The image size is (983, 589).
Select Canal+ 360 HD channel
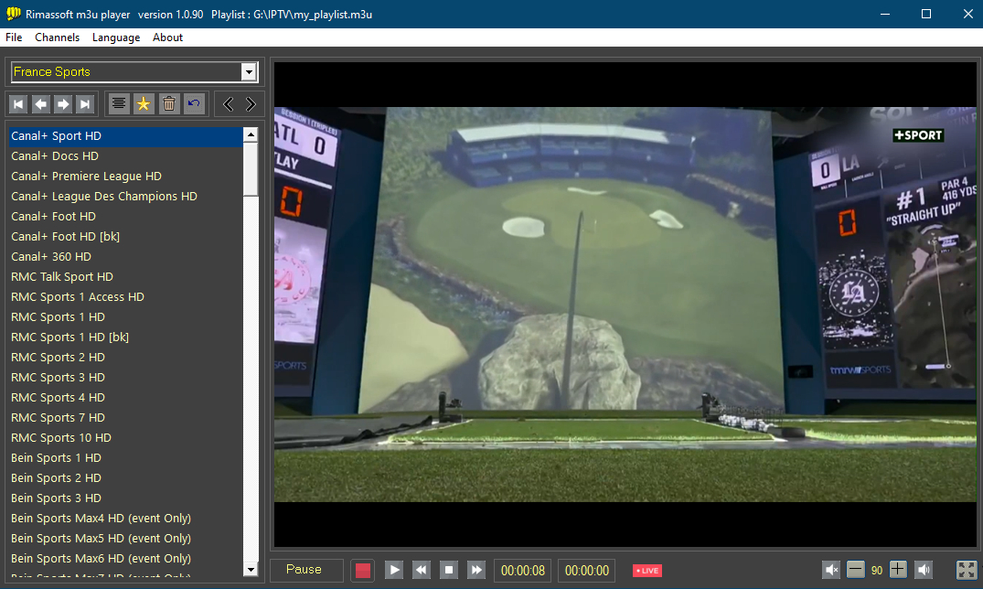point(125,257)
